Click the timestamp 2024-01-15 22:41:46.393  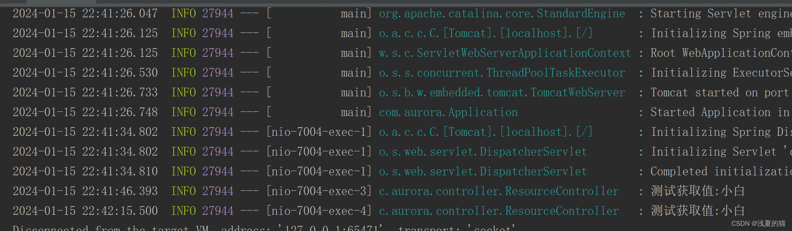click(85, 192)
